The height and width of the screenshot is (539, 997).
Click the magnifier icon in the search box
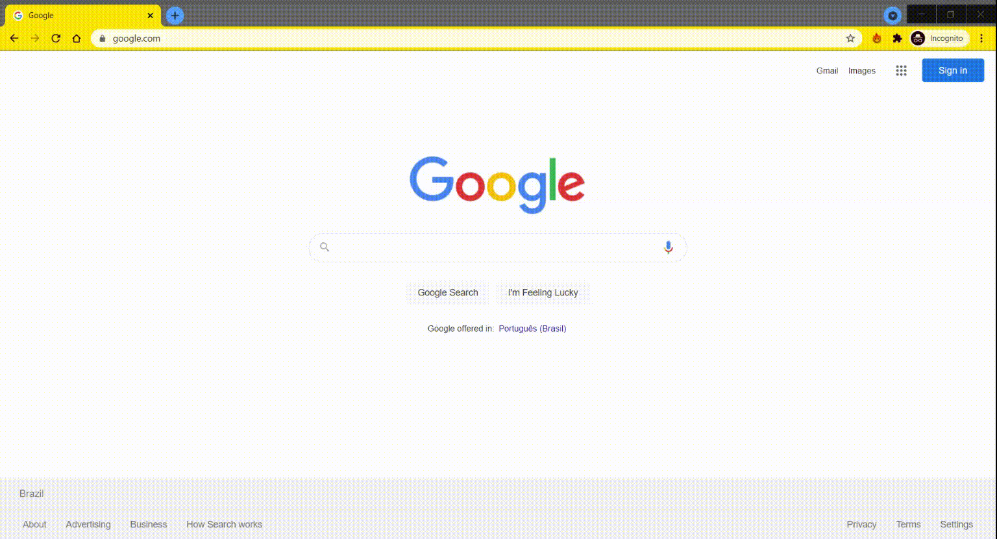coord(325,247)
